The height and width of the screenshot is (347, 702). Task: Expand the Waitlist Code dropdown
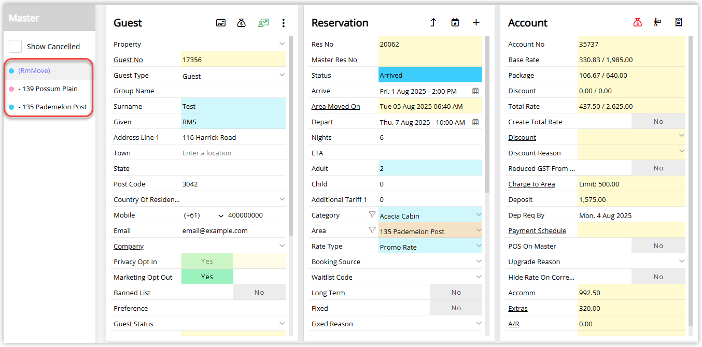(x=479, y=277)
